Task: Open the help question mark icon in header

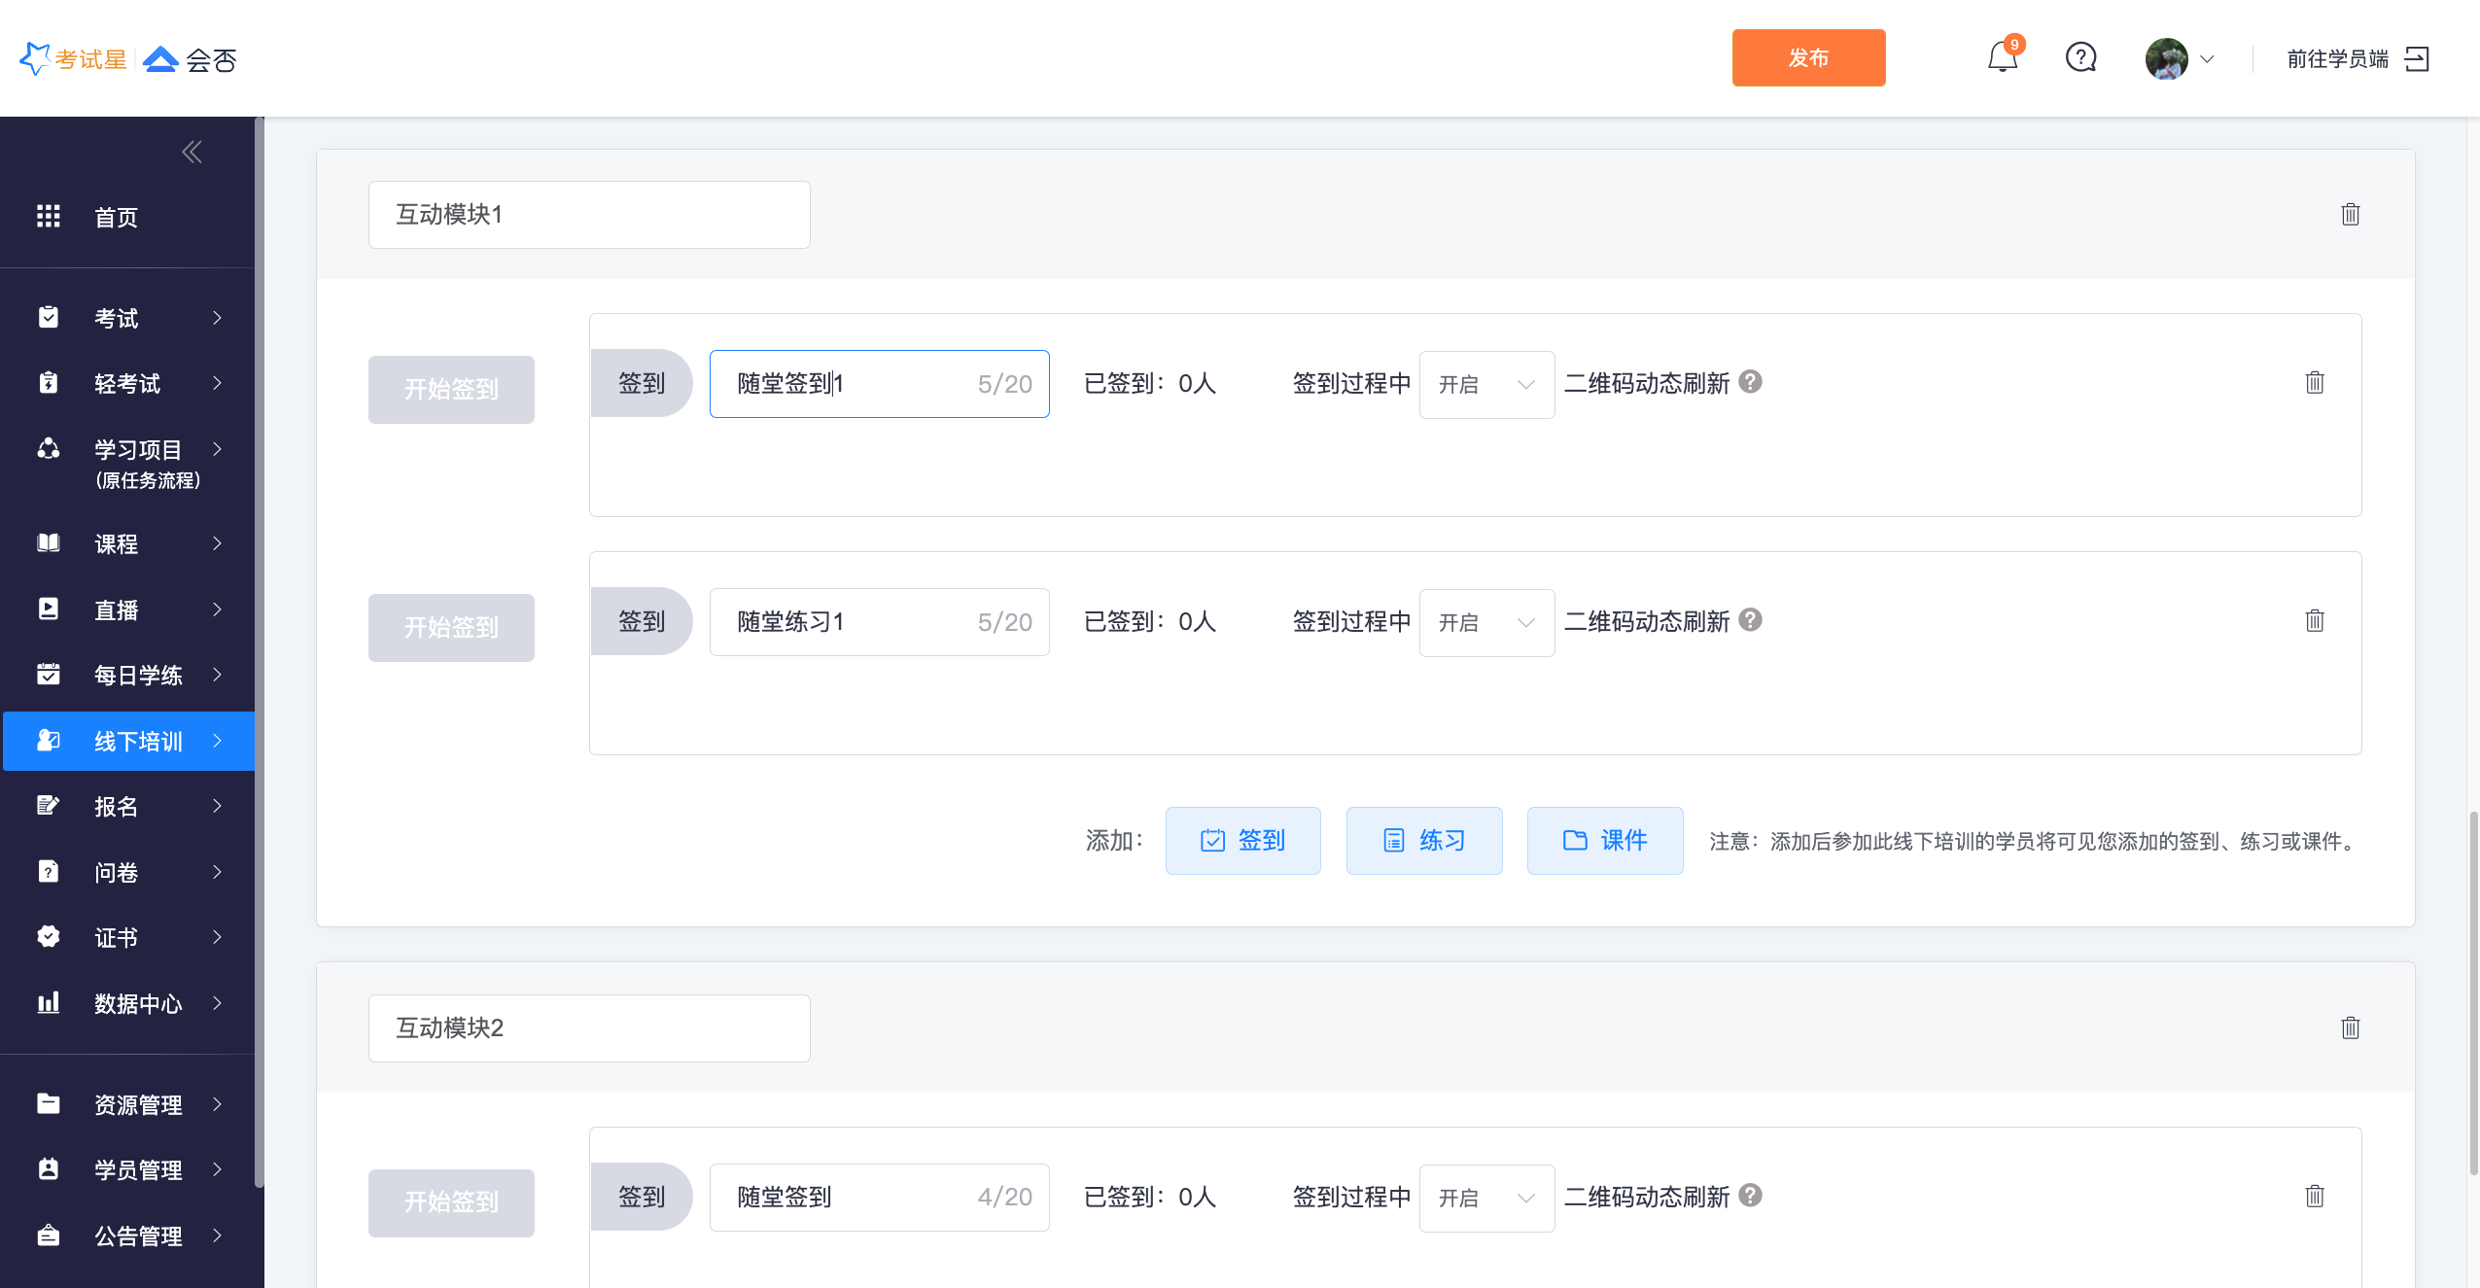Action: (x=2080, y=58)
